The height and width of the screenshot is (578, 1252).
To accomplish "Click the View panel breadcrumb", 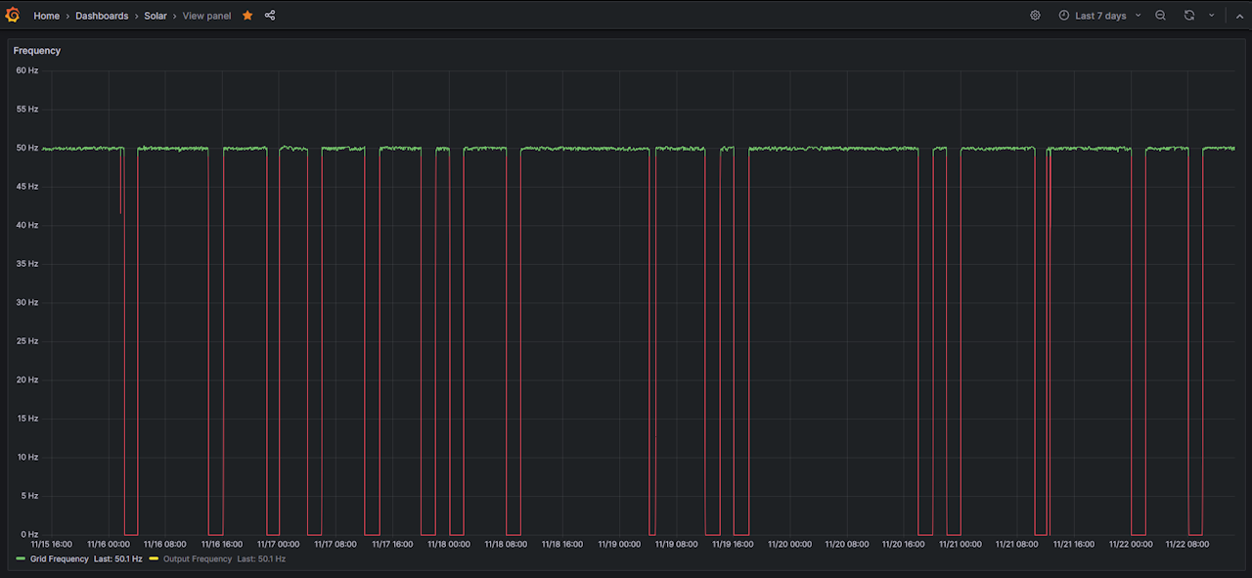I will [206, 16].
